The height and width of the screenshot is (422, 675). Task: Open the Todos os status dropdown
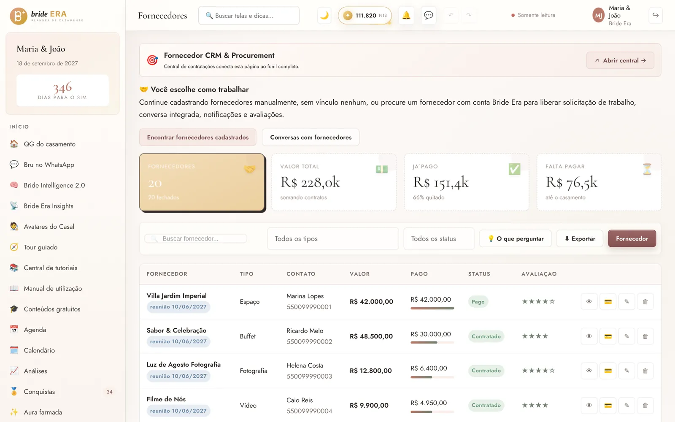click(439, 239)
